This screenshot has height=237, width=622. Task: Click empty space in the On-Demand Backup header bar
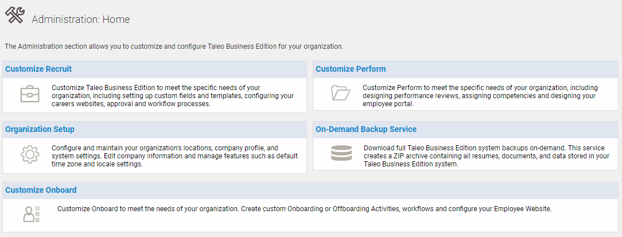pyautogui.click(x=516, y=129)
